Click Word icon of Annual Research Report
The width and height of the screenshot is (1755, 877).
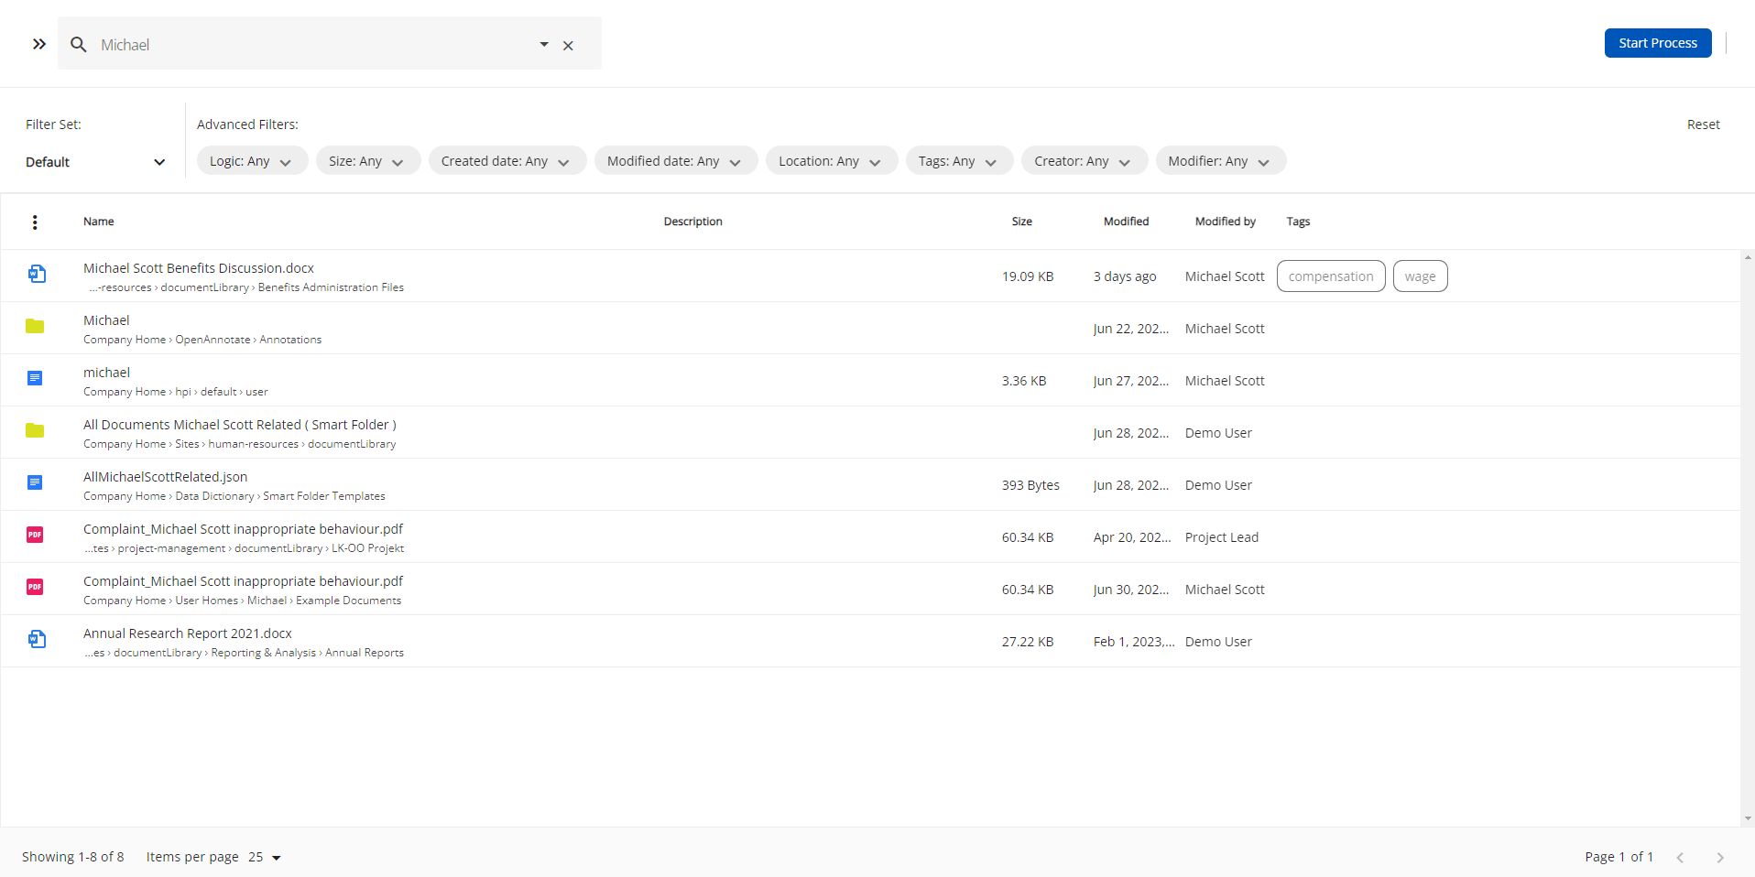36,639
